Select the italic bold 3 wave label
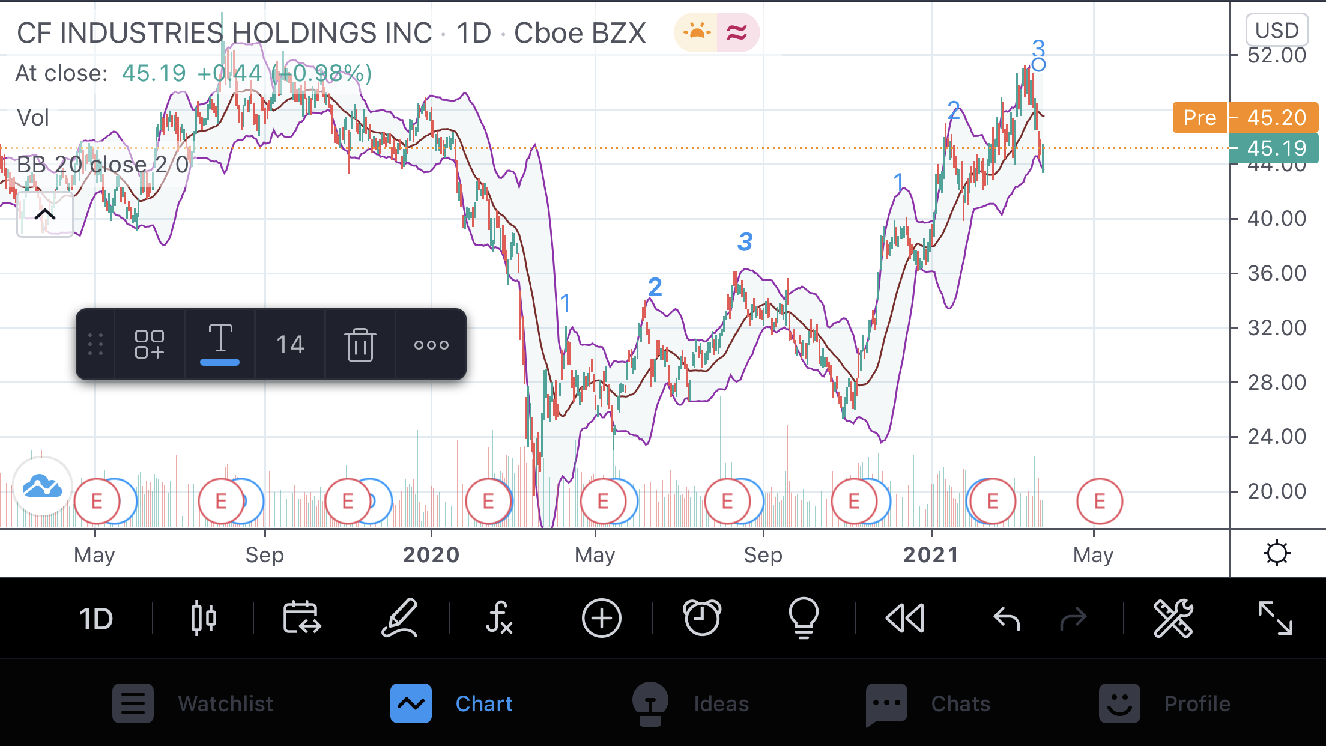 (745, 242)
